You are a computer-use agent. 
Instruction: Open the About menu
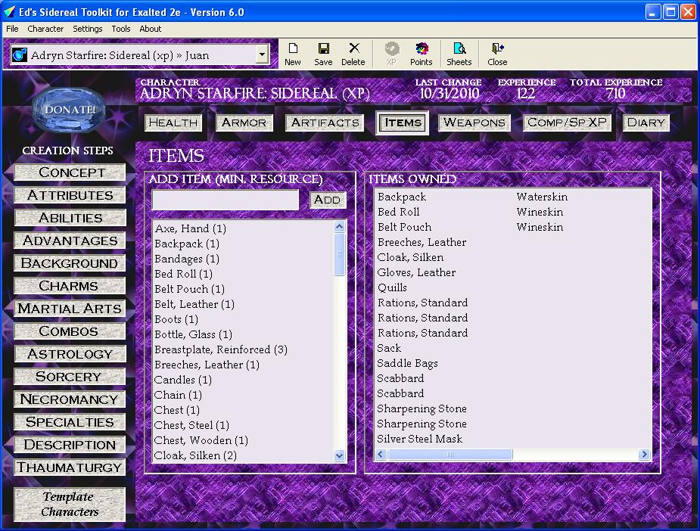point(151,29)
